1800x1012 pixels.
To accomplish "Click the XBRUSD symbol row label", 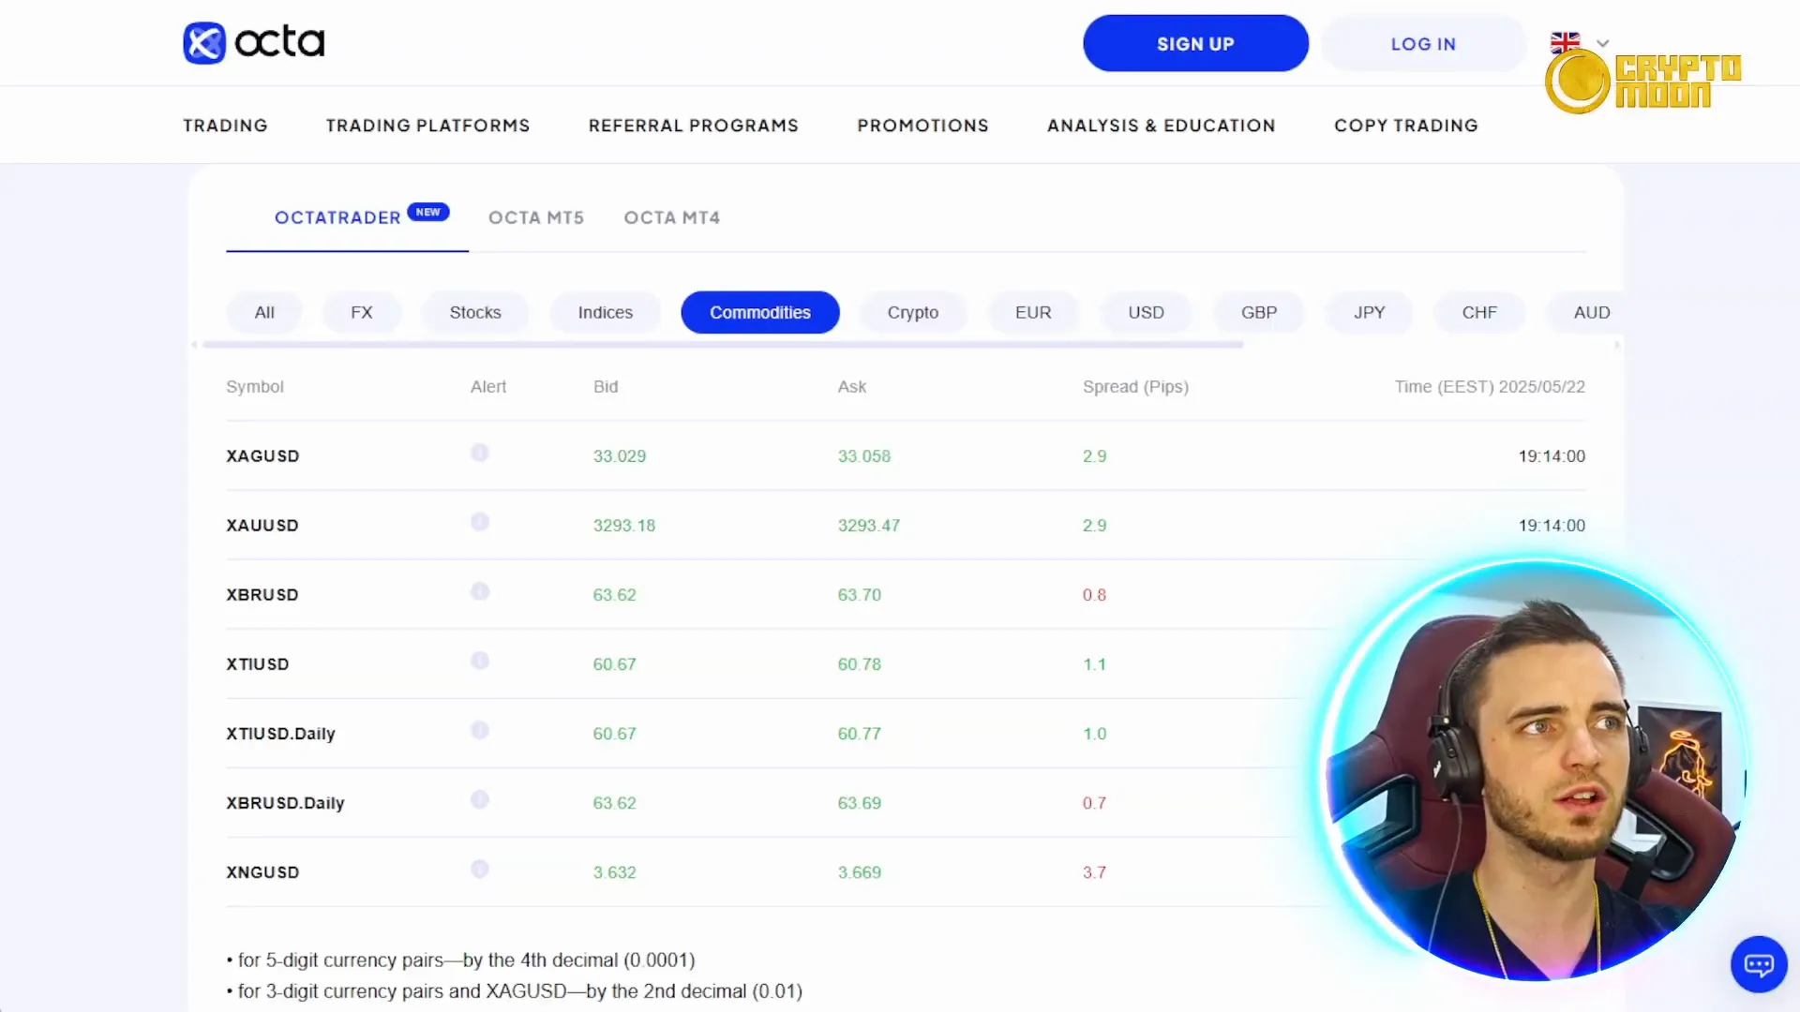I will coord(262,595).
